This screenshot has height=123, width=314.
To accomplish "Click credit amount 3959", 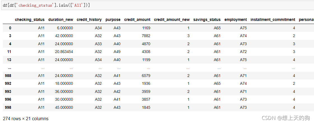I will point(146,92).
